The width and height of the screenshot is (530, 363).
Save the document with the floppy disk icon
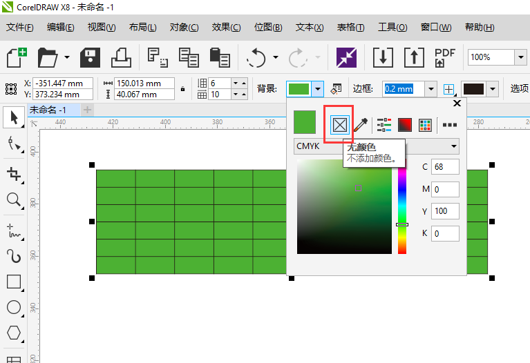point(90,57)
